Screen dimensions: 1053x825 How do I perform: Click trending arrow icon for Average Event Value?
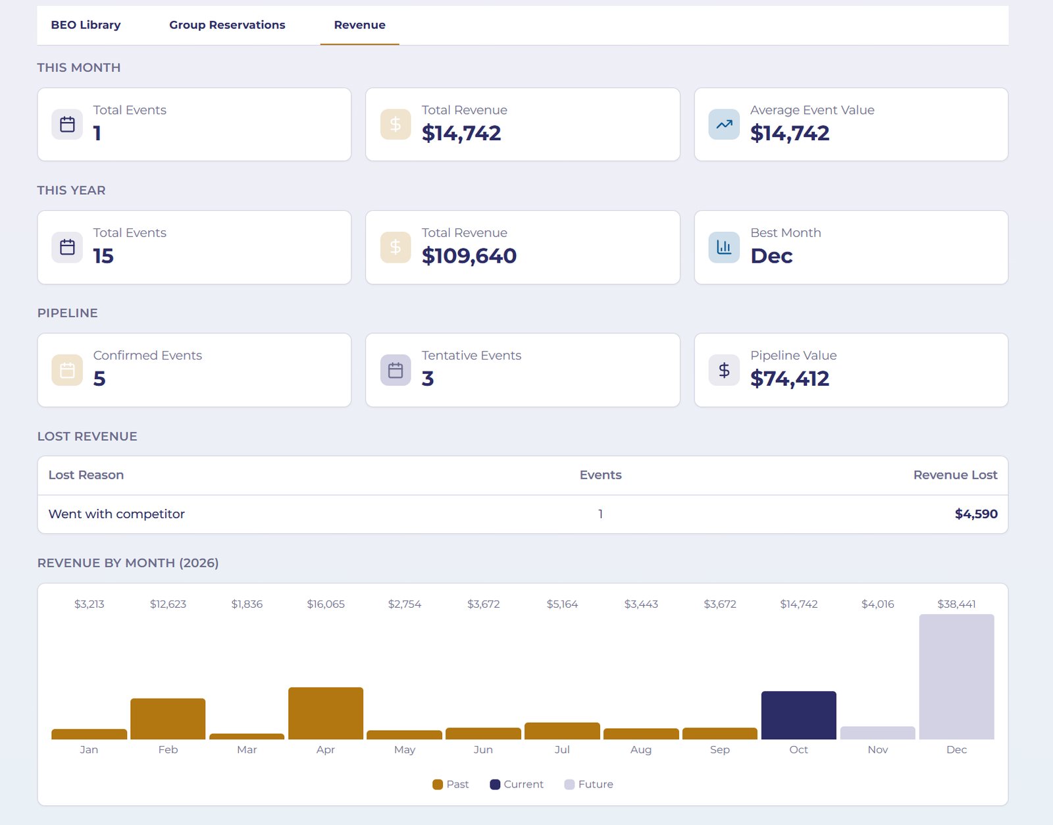pyautogui.click(x=724, y=124)
